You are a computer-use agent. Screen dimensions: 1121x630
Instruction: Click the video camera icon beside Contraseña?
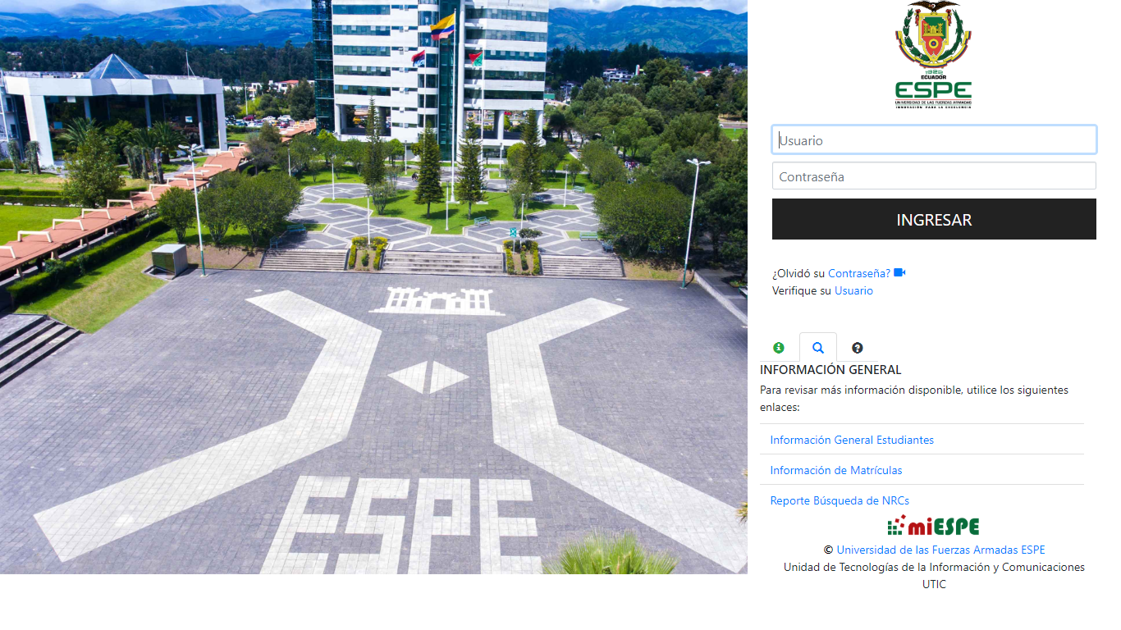tap(899, 272)
